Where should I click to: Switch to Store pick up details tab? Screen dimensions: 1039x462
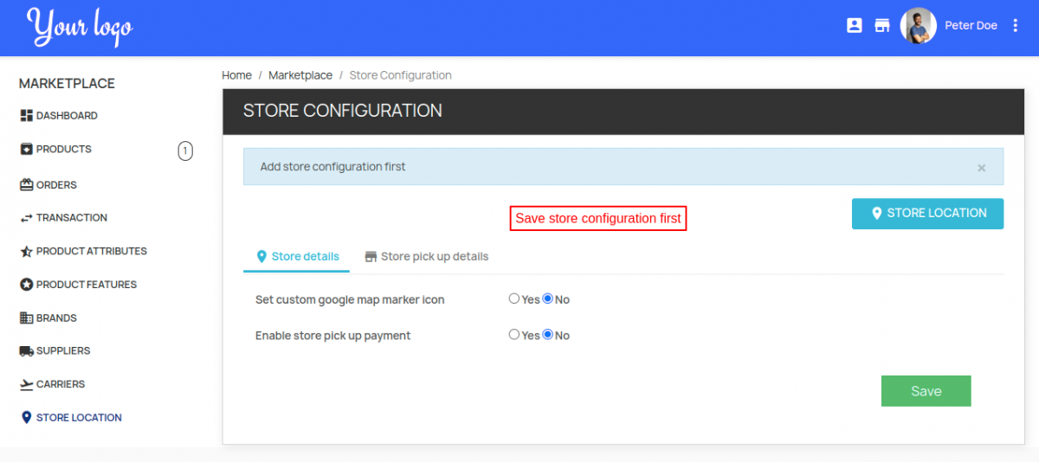pos(426,256)
